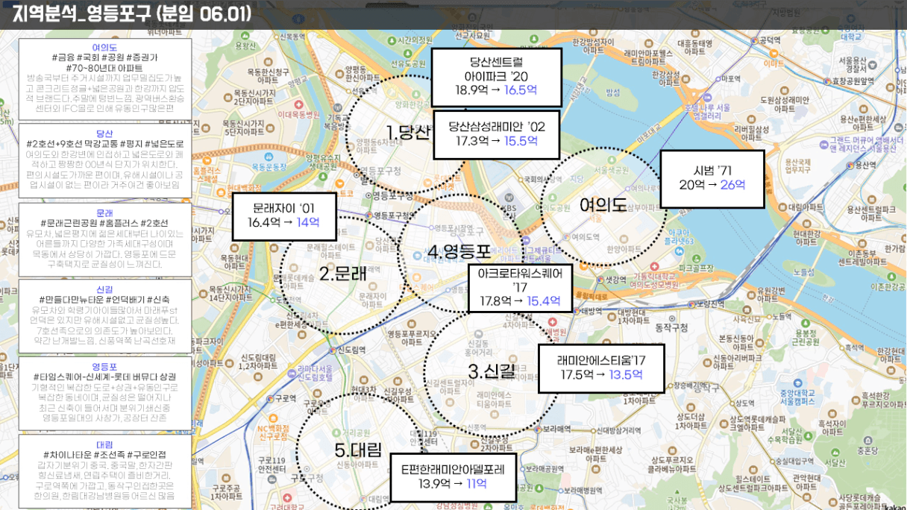Click the 26억 price in the 시범 callout
The height and width of the screenshot is (510, 907).
(x=733, y=184)
